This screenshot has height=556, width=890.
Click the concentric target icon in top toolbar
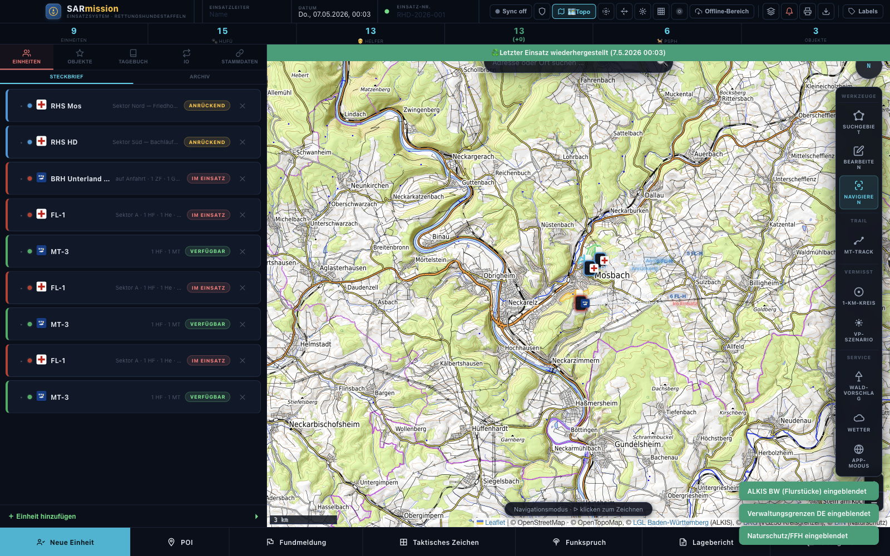679,11
